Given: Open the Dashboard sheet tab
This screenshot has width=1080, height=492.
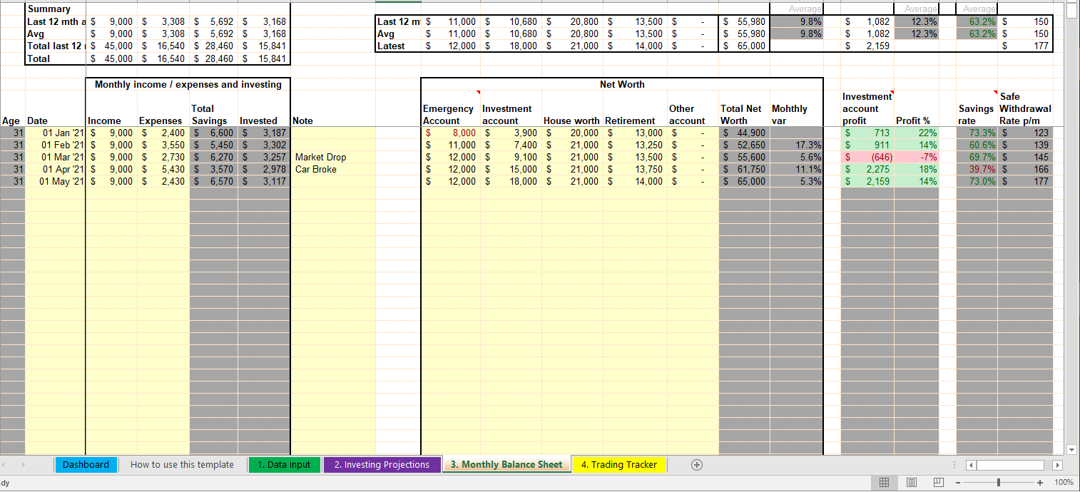Looking at the screenshot, I should (x=86, y=465).
